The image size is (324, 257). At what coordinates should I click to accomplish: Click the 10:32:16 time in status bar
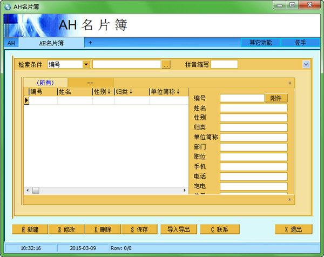[31, 248]
